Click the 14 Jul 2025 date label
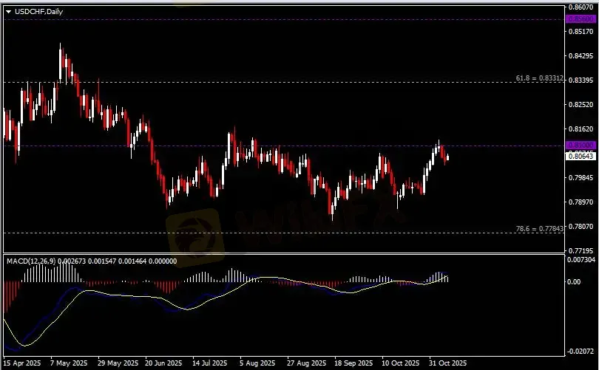 pos(210,363)
